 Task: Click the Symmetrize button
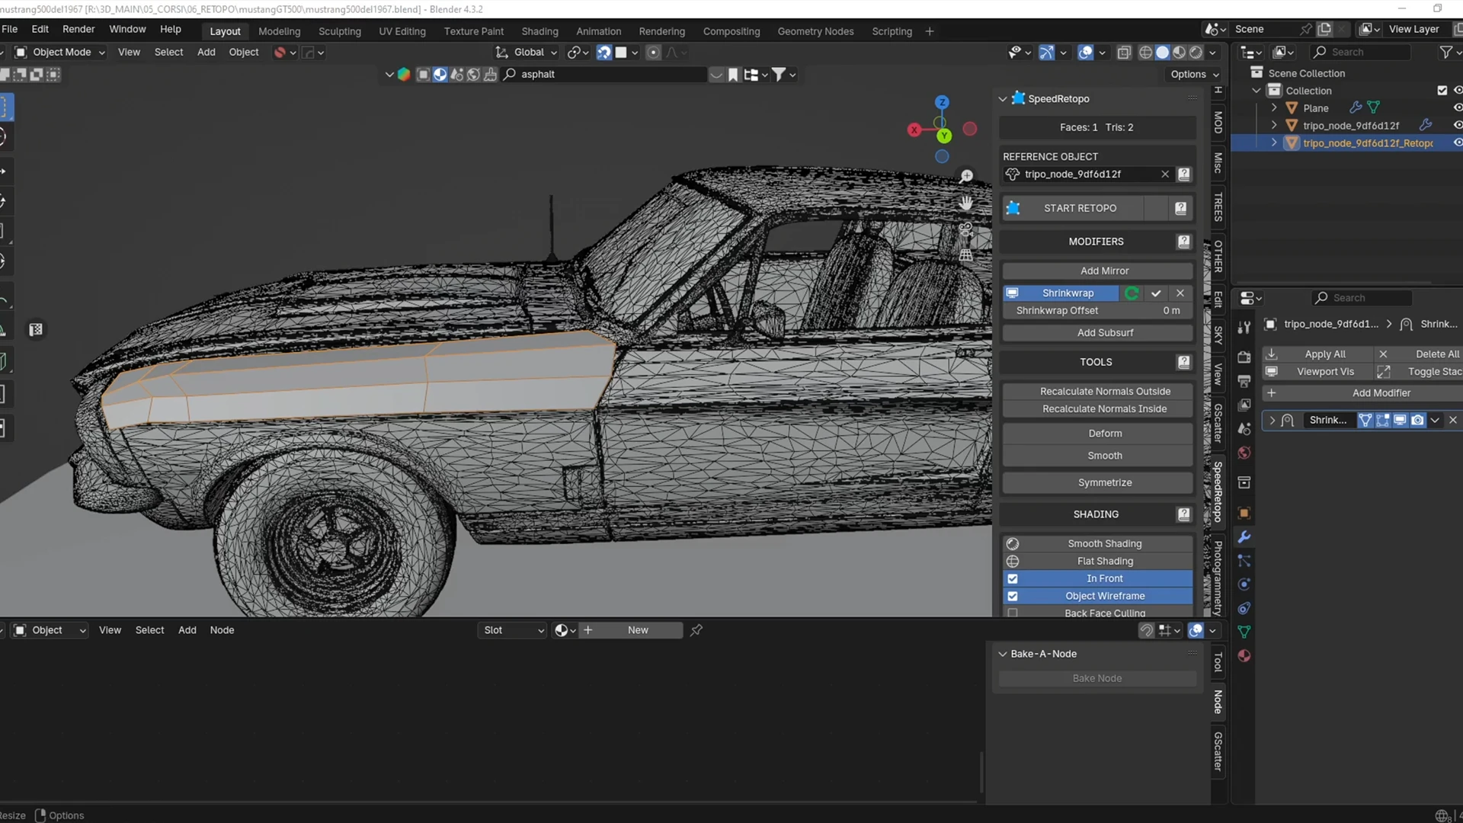(1097, 483)
